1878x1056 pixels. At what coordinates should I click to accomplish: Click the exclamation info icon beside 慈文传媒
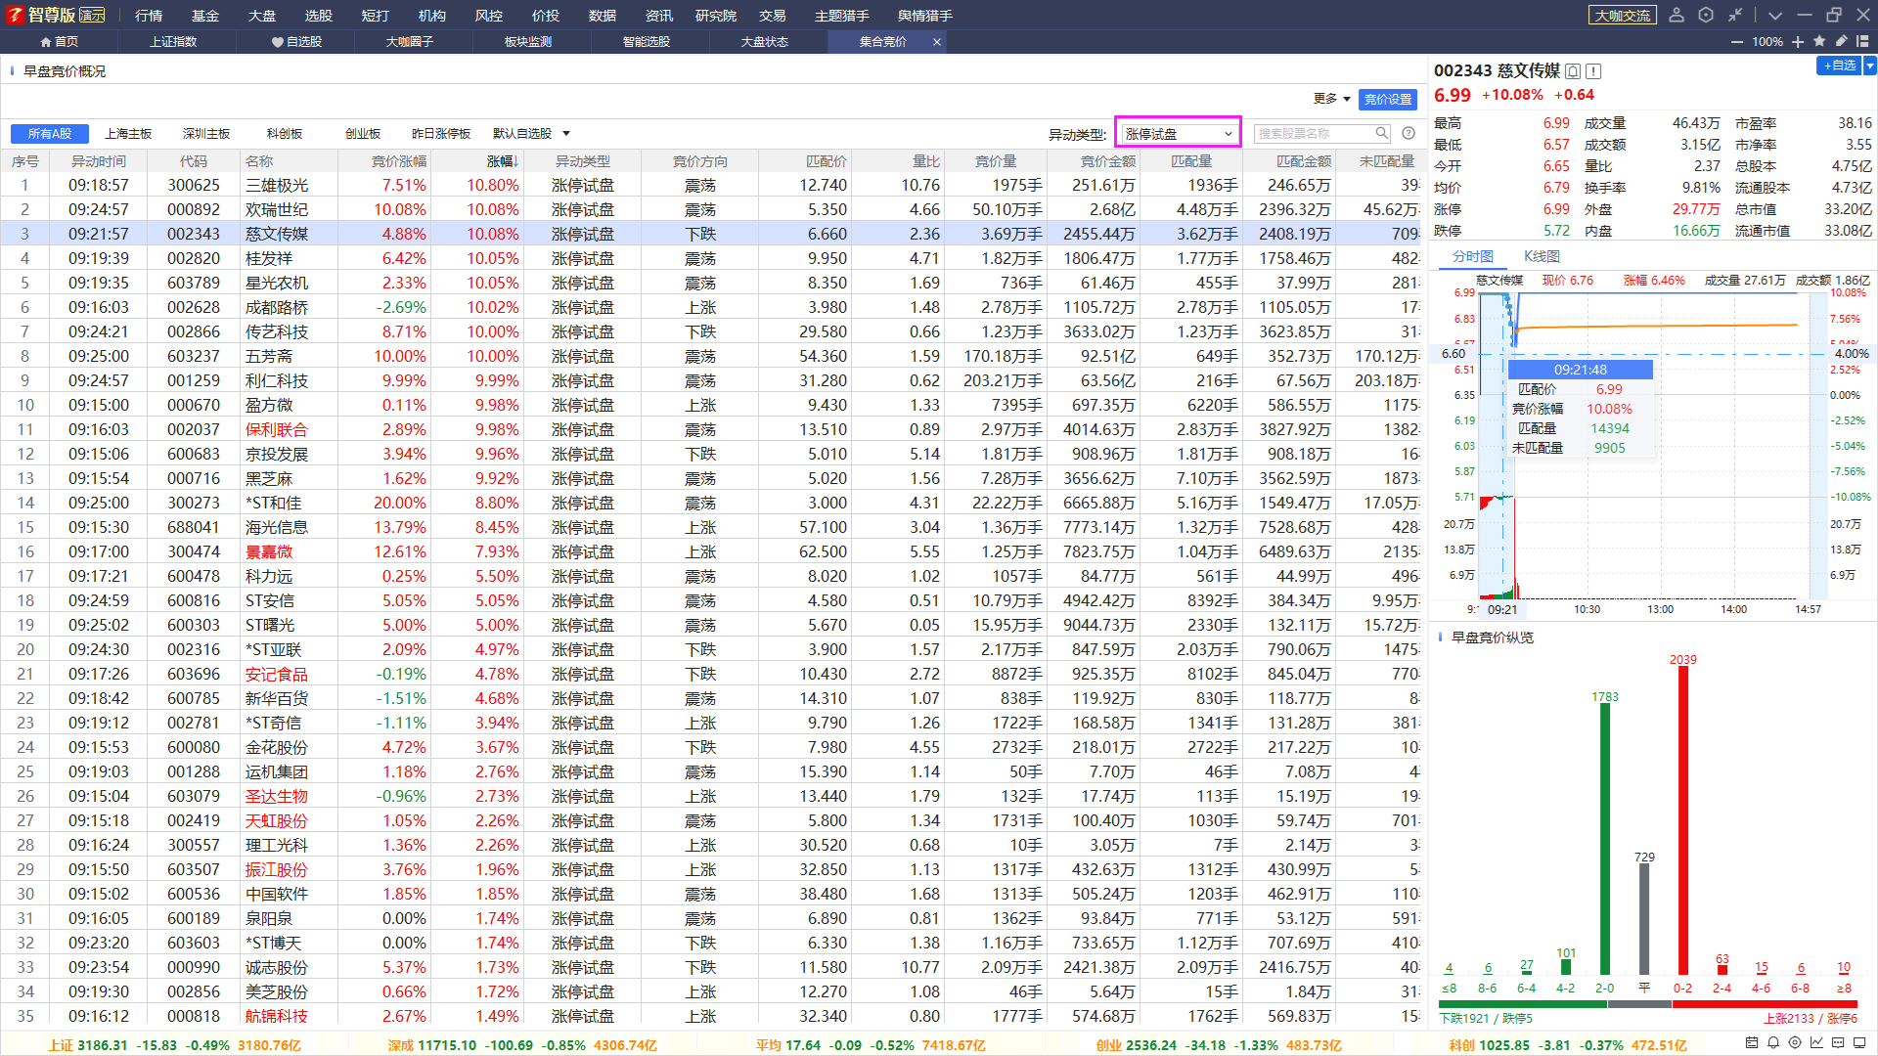pos(1593,71)
